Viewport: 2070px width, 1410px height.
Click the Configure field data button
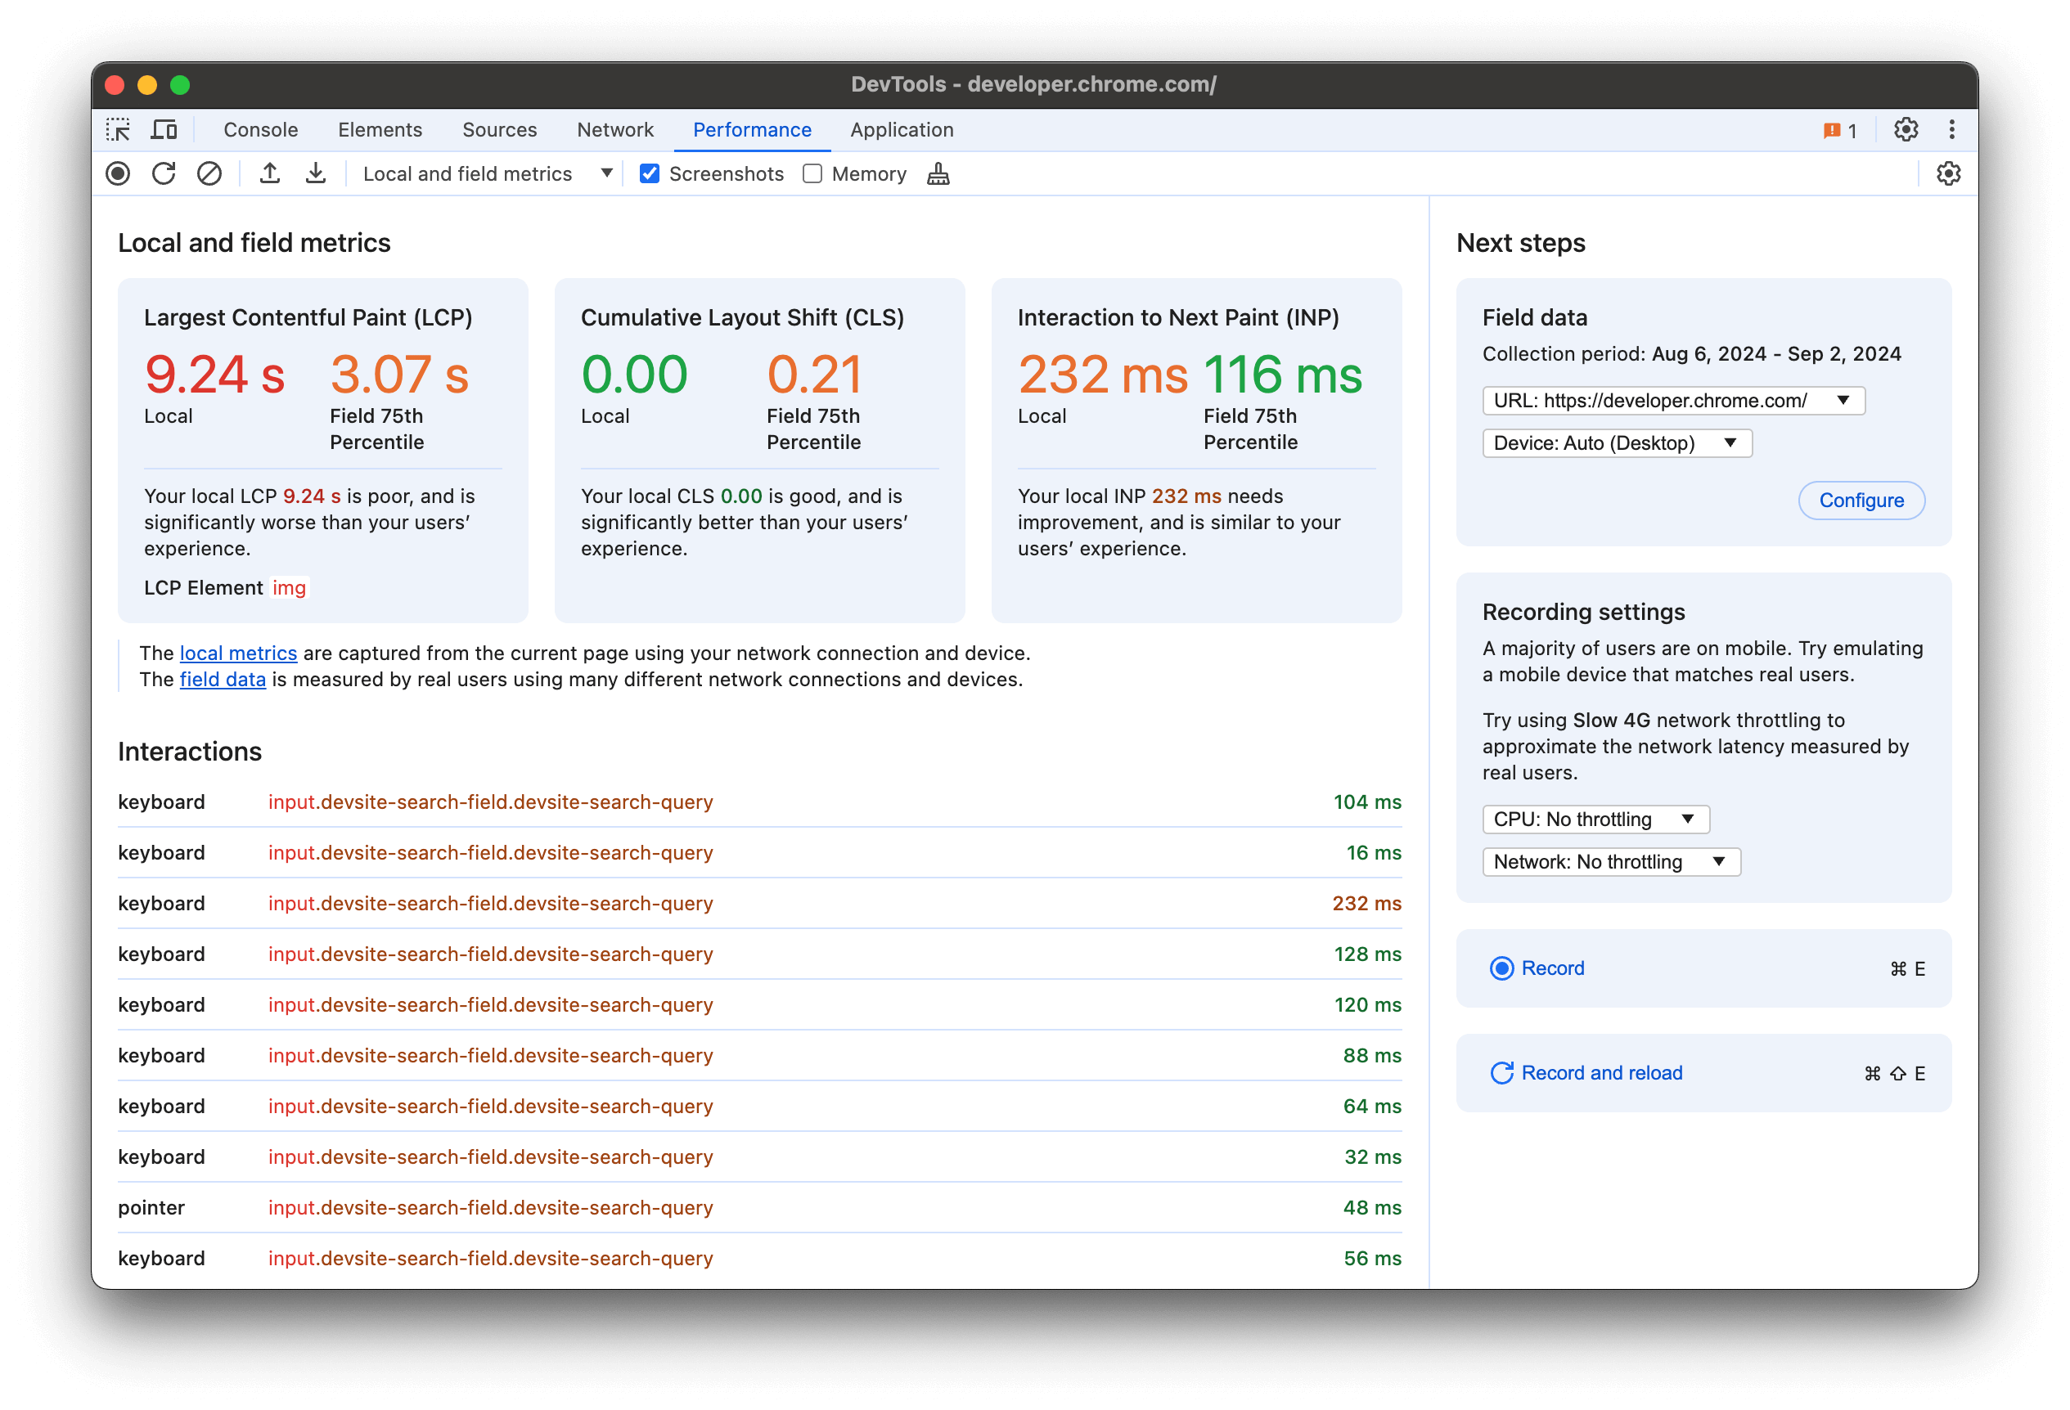point(1864,500)
